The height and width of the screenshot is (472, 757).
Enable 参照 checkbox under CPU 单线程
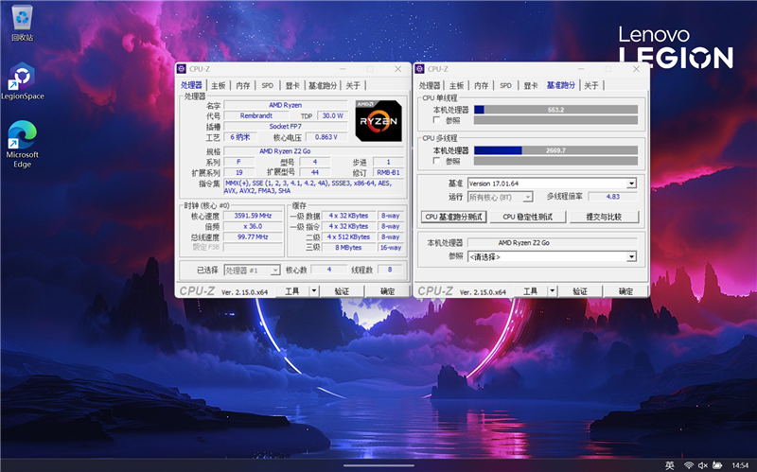(436, 120)
